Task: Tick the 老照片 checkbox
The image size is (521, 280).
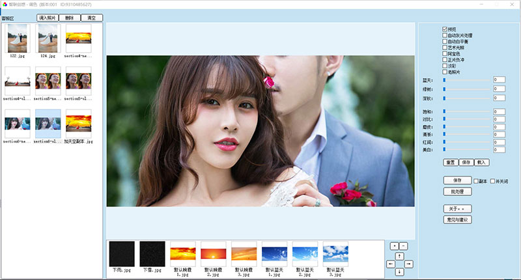Action: 445,72
